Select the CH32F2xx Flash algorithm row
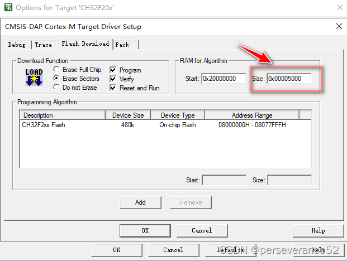Viewport: 347px width, 261px height. coord(165,125)
